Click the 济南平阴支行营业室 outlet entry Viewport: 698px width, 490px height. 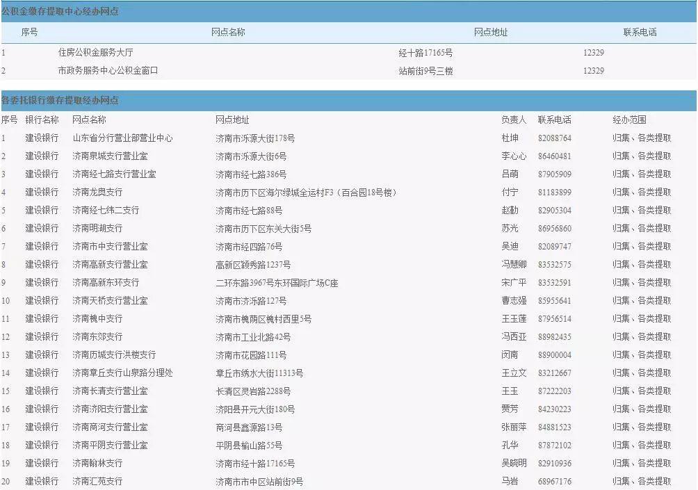[111, 445]
